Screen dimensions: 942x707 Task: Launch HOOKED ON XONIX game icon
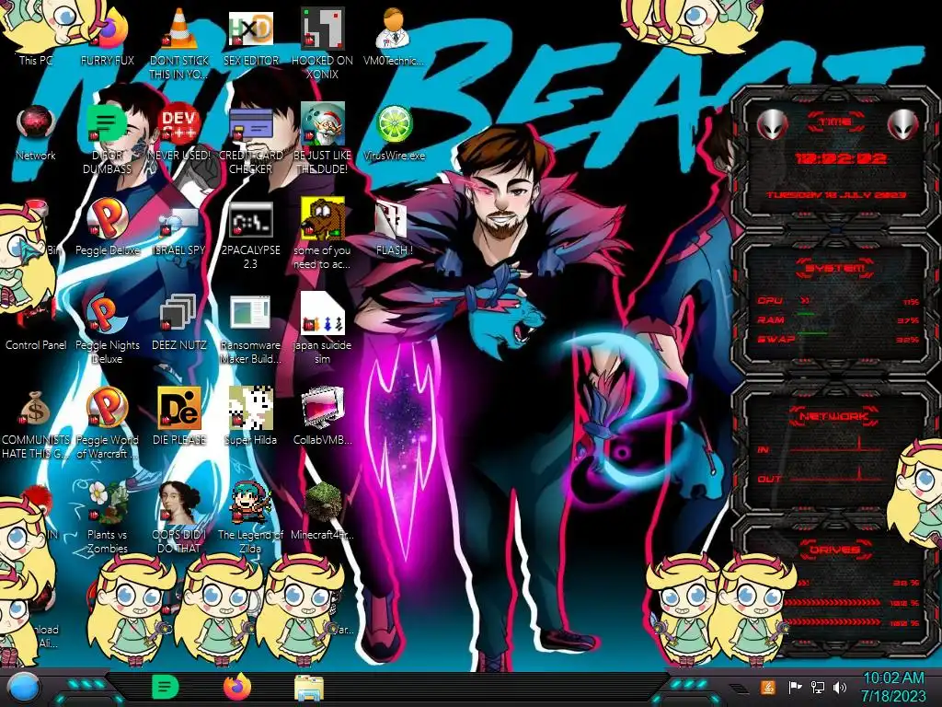click(x=322, y=43)
